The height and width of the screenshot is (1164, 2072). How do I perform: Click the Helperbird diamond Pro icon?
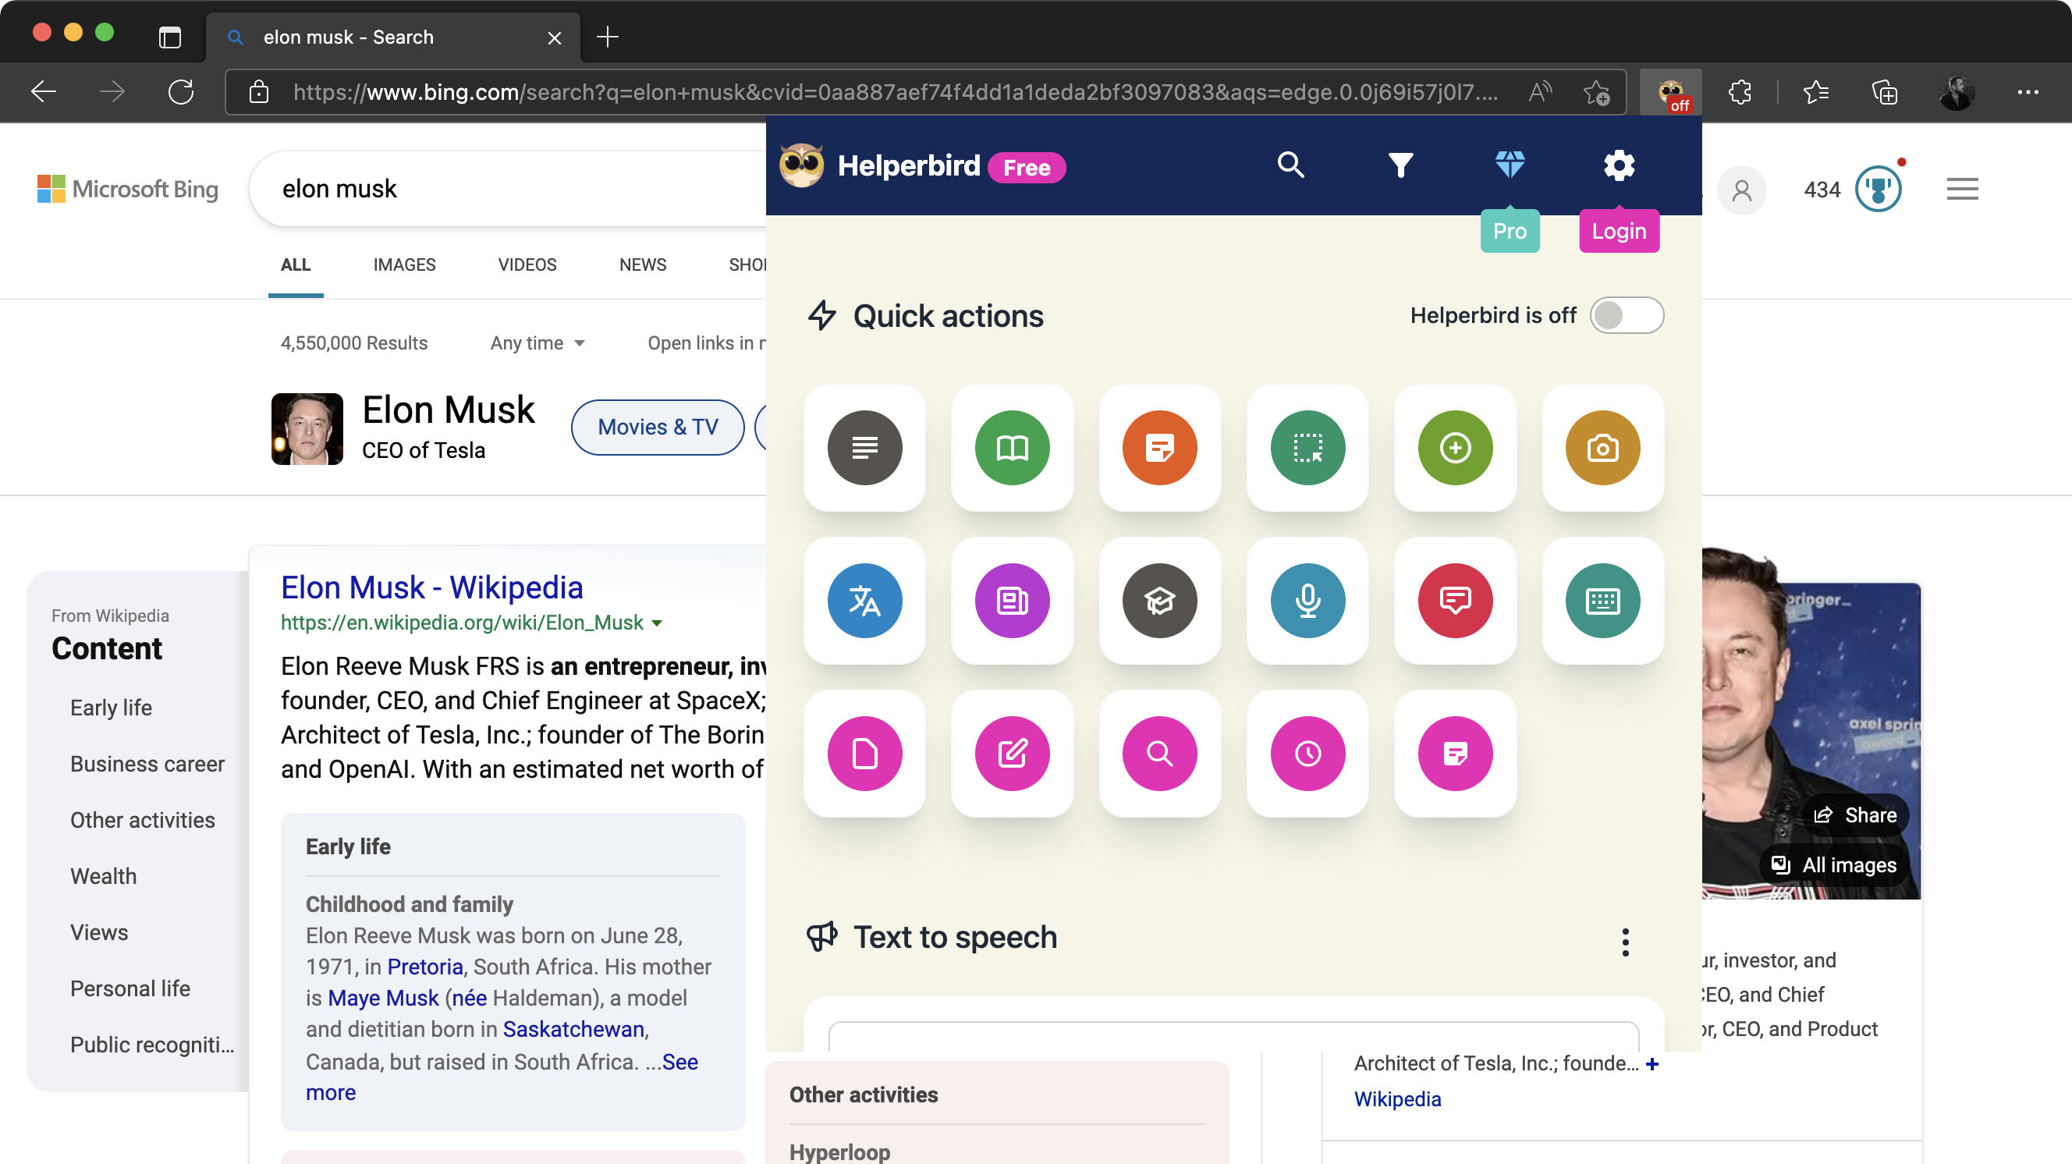[x=1509, y=165]
